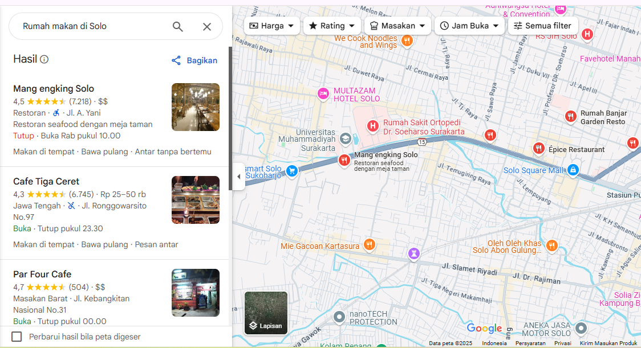This screenshot has height=348, width=641.
Task: Click MULTAZAM HOTEL SOLO hotel pin
Action: [x=323, y=93]
